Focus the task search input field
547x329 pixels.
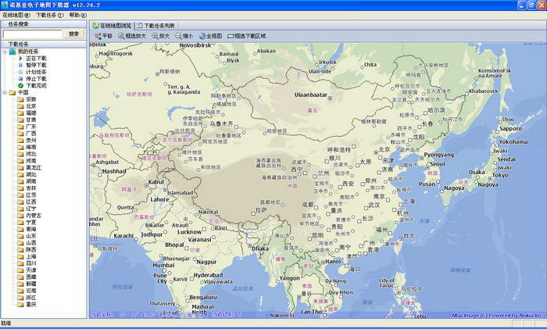(x=33, y=34)
